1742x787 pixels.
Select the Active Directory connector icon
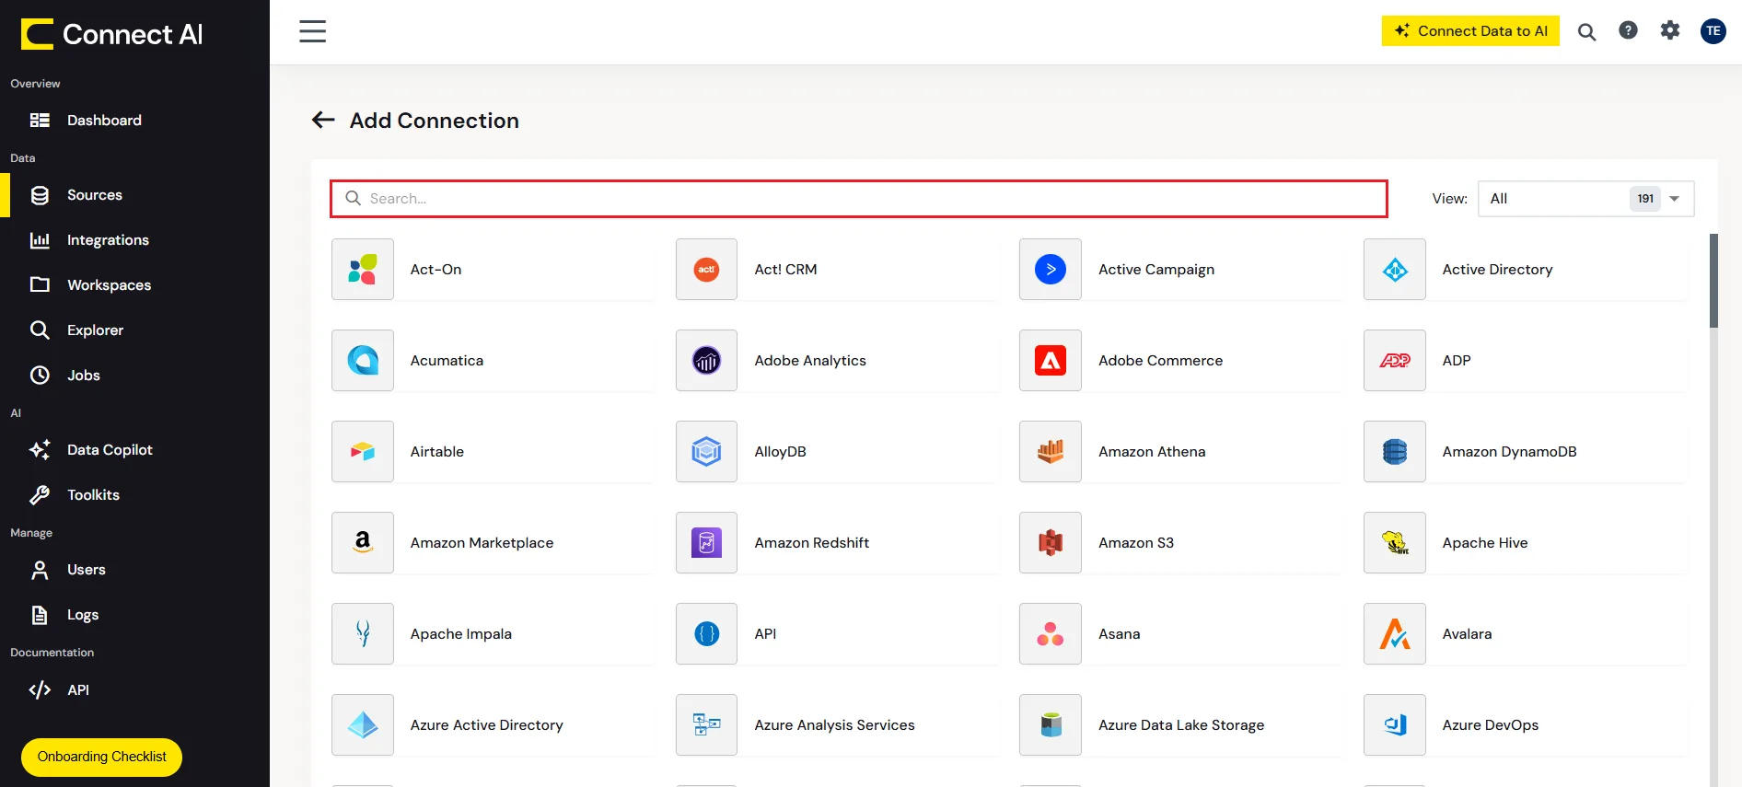(x=1395, y=270)
